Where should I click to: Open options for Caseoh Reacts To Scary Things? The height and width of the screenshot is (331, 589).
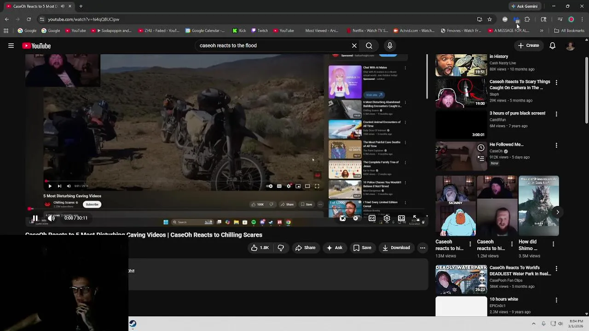click(x=556, y=82)
